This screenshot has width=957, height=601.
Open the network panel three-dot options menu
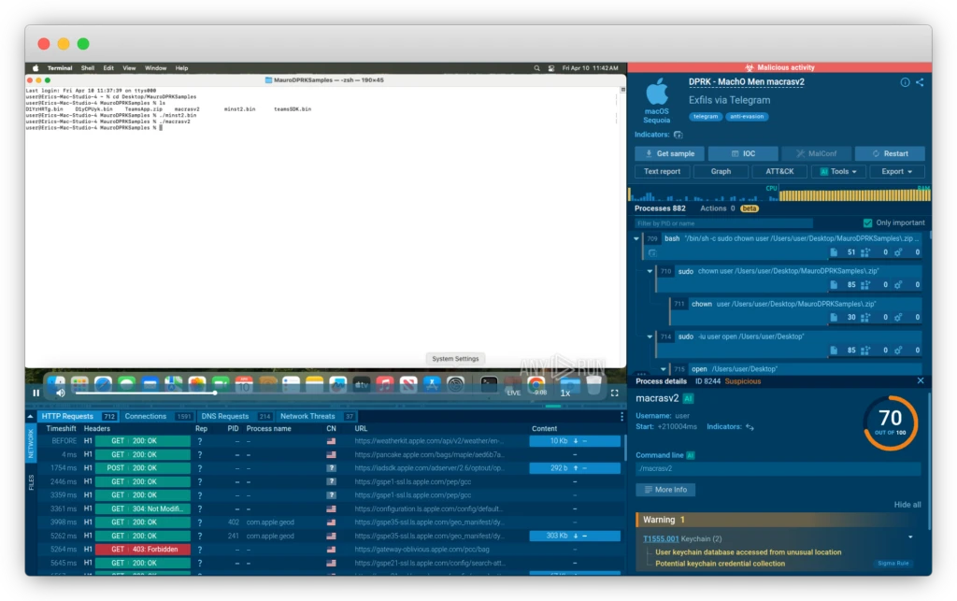[x=621, y=416]
